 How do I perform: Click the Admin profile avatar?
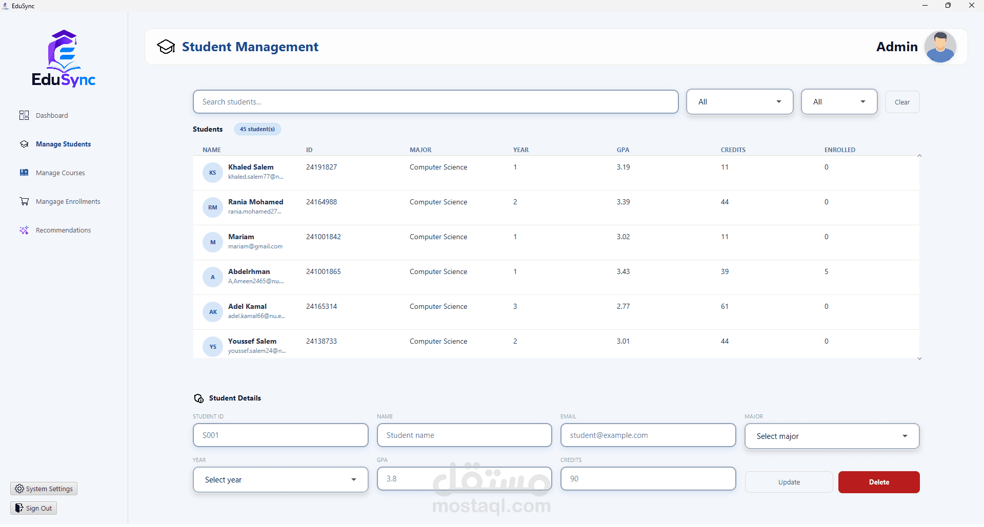[940, 47]
